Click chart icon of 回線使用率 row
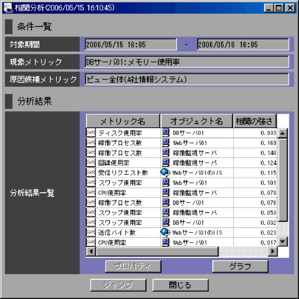 coord(91,162)
